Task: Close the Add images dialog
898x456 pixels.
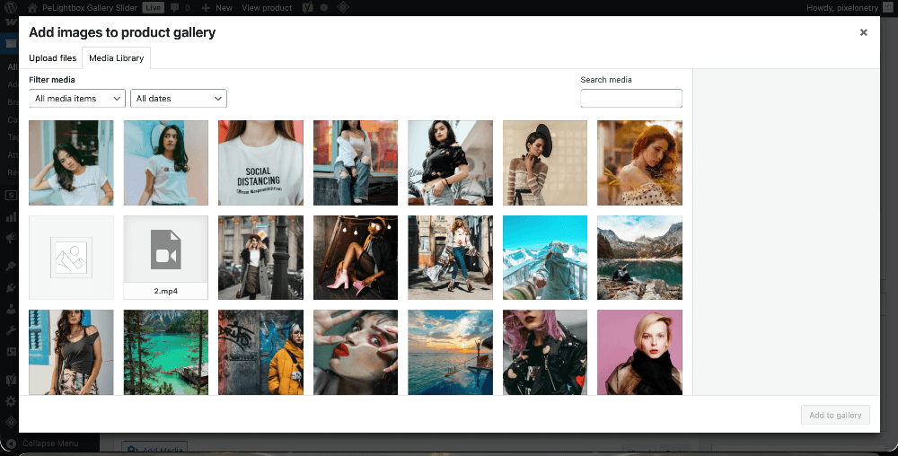Action: 863,32
